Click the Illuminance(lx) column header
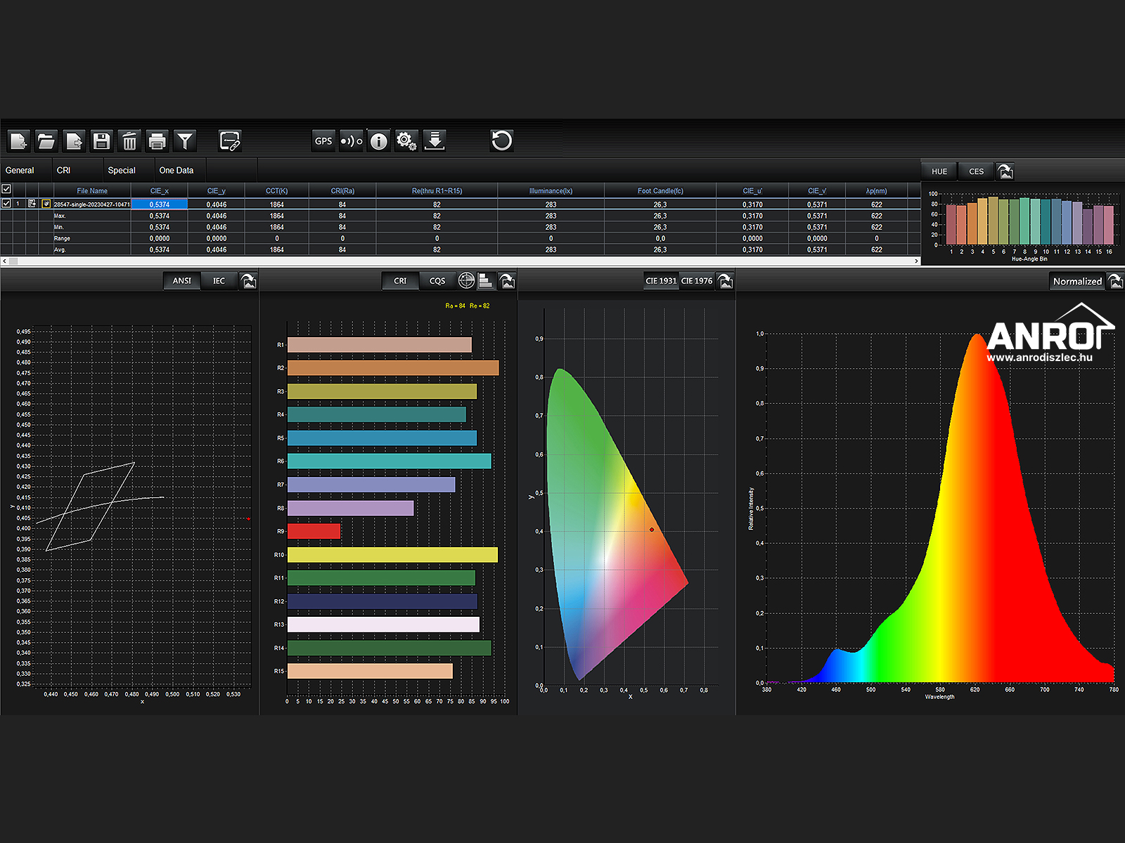This screenshot has height=843, width=1125. 551,190
